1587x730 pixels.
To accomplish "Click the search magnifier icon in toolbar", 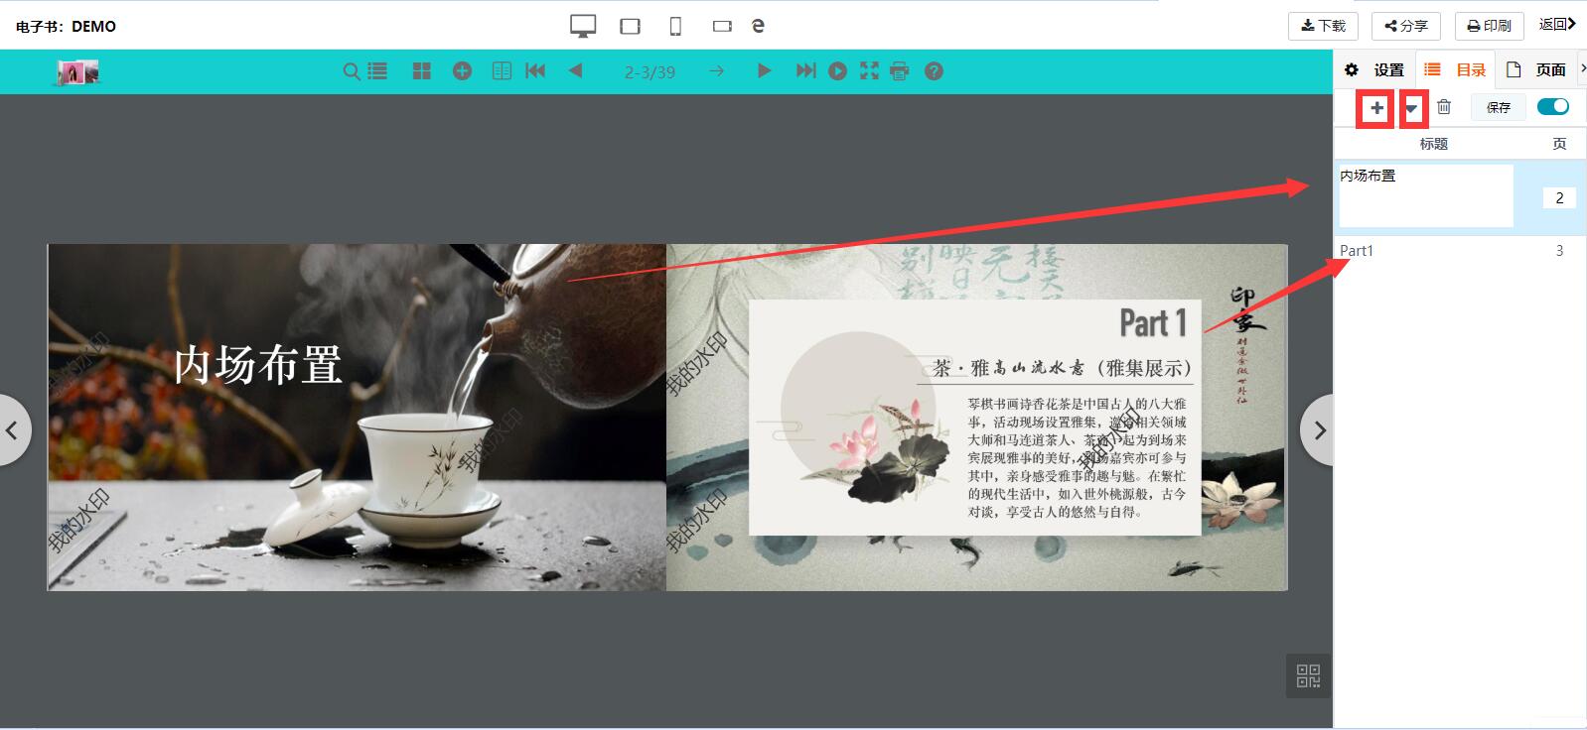I will 352,71.
